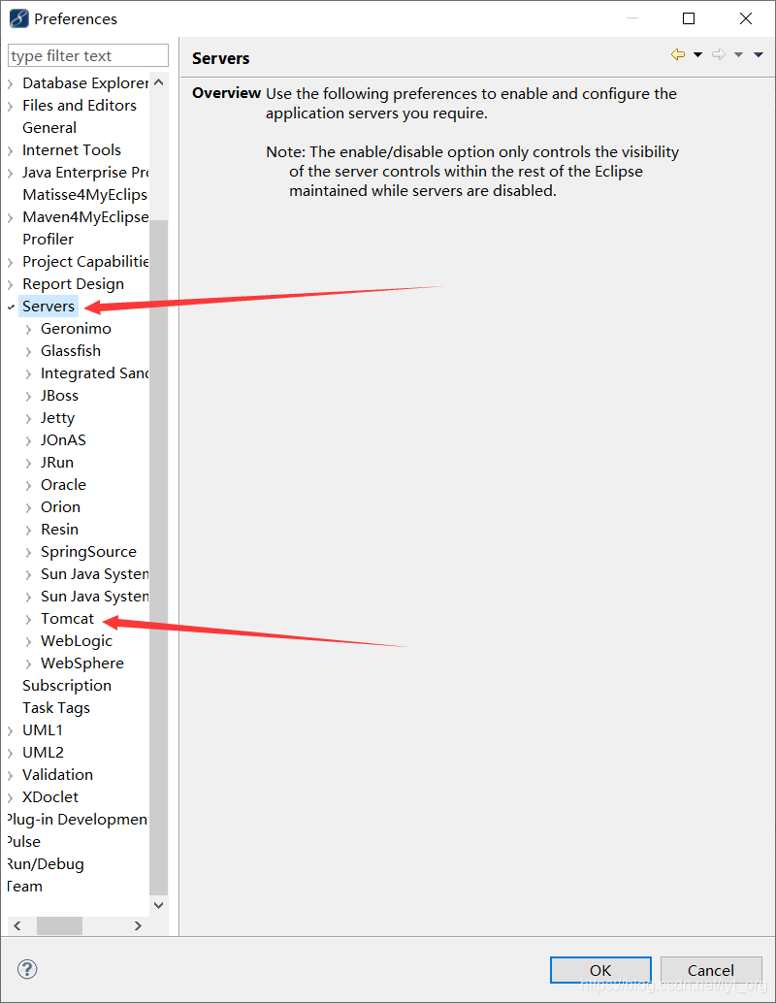
Task: Select the Resin tree item
Action: [x=59, y=530]
